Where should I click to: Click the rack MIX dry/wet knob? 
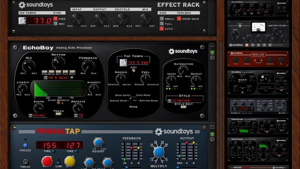coord(145,19)
